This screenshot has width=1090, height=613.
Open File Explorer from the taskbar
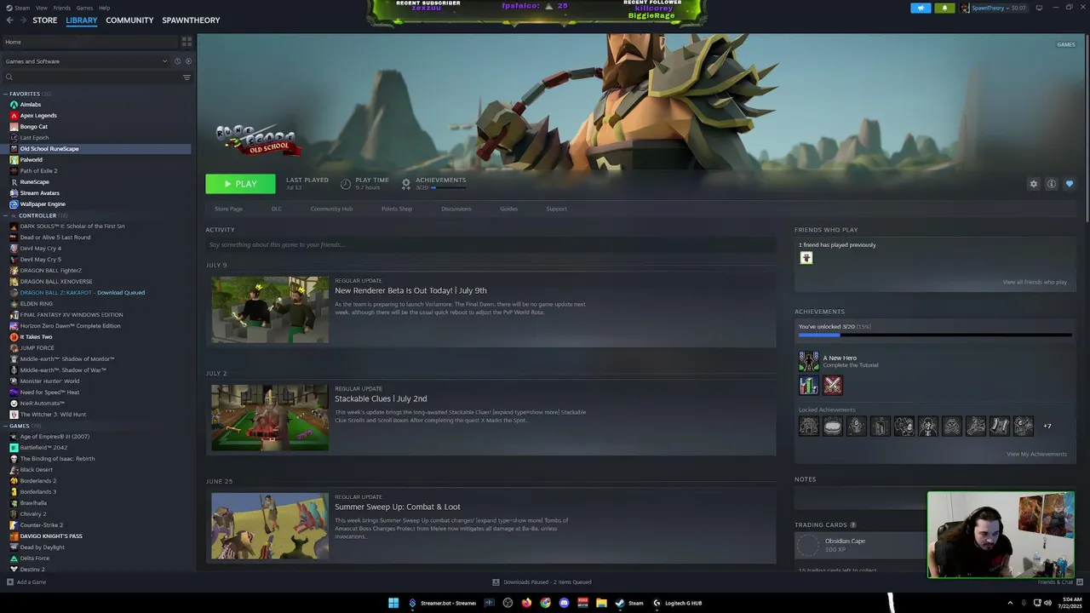(x=601, y=603)
